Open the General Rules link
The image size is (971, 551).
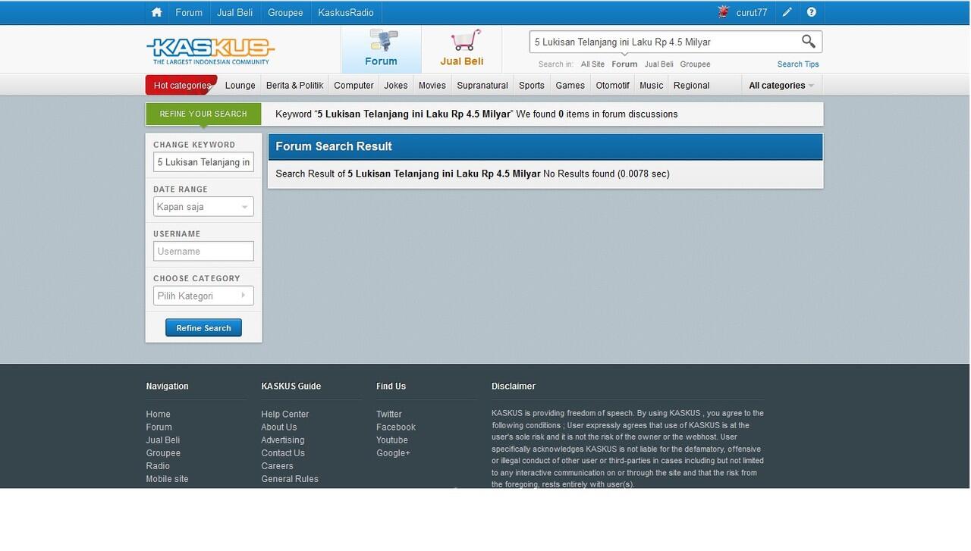(290, 479)
